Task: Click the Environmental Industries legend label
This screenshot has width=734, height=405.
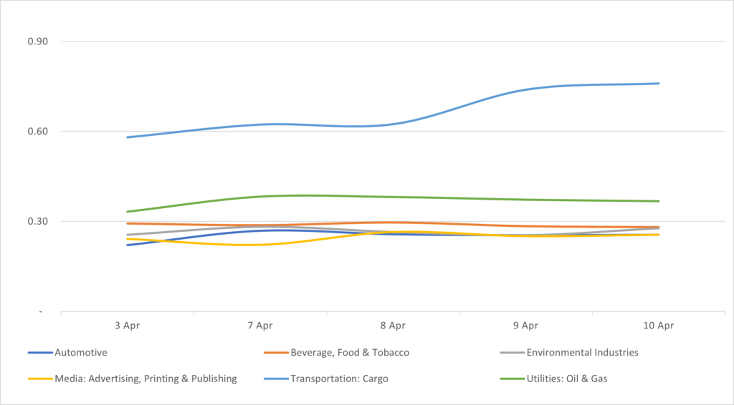Action: coord(582,352)
